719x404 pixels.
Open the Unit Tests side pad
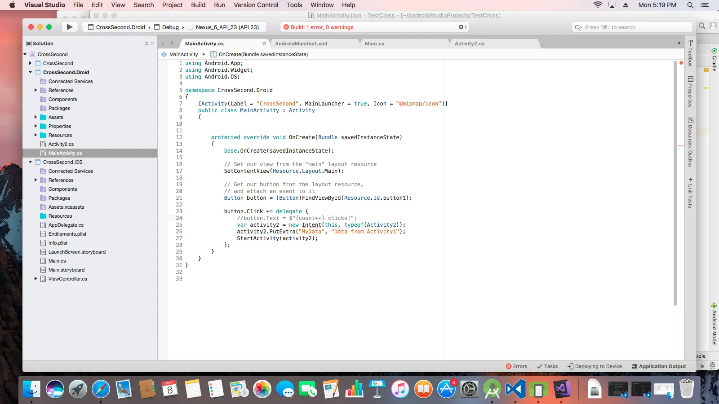(x=690, y=193)
